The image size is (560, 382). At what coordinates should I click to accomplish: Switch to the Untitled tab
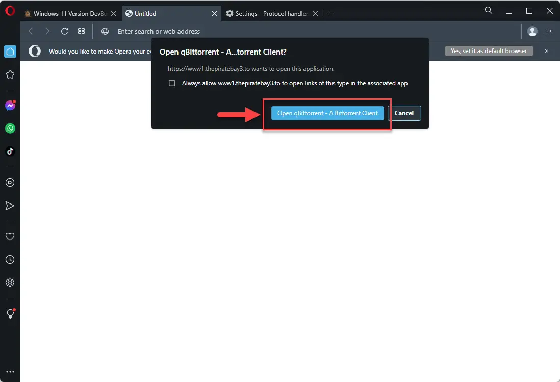pyautogui.click(x=171, y=14)
